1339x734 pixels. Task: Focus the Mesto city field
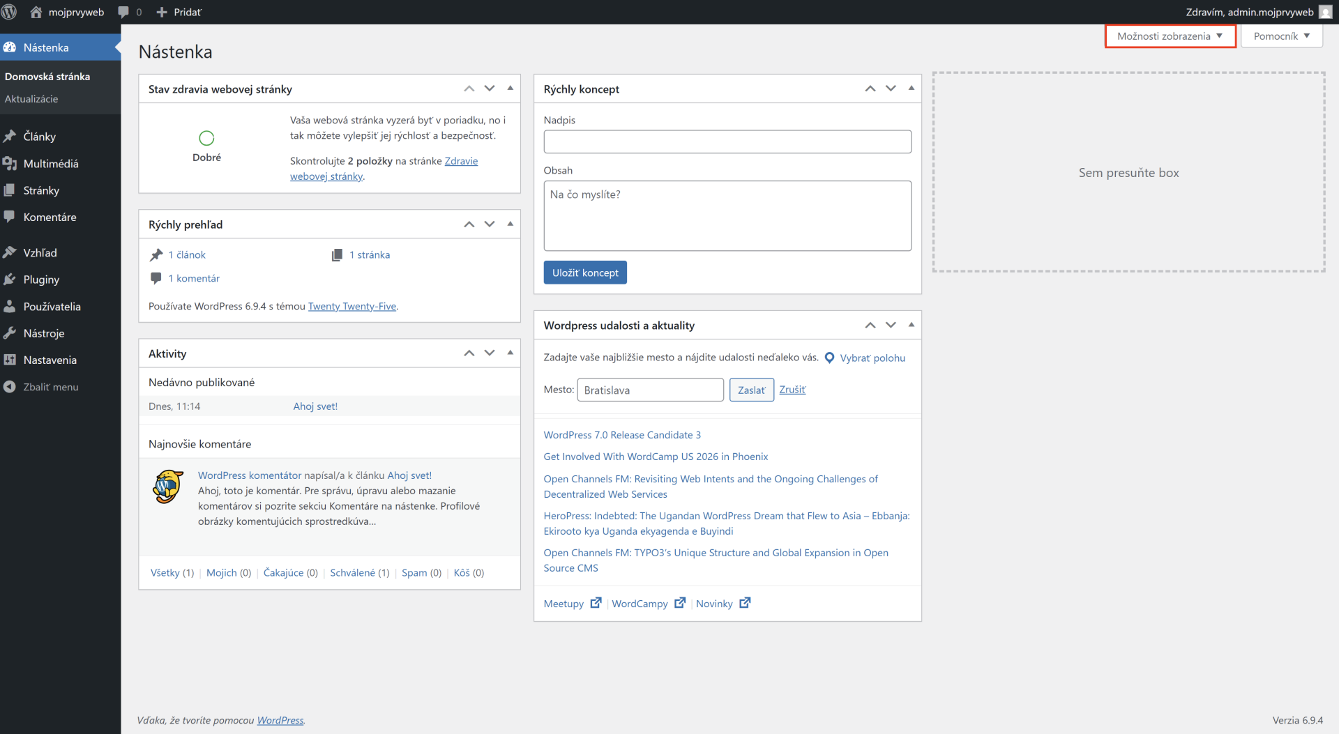pos(651,390)
